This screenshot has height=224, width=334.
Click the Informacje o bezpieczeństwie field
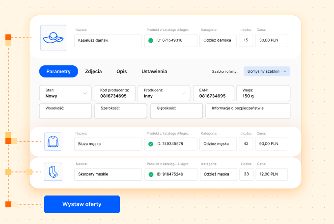248,111
